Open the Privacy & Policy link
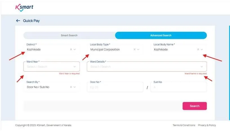This screenshot has width=230, height=133. 207,125
